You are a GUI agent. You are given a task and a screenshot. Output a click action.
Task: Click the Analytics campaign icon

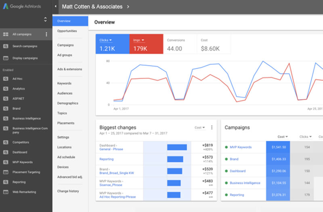[x=6, y=88]
